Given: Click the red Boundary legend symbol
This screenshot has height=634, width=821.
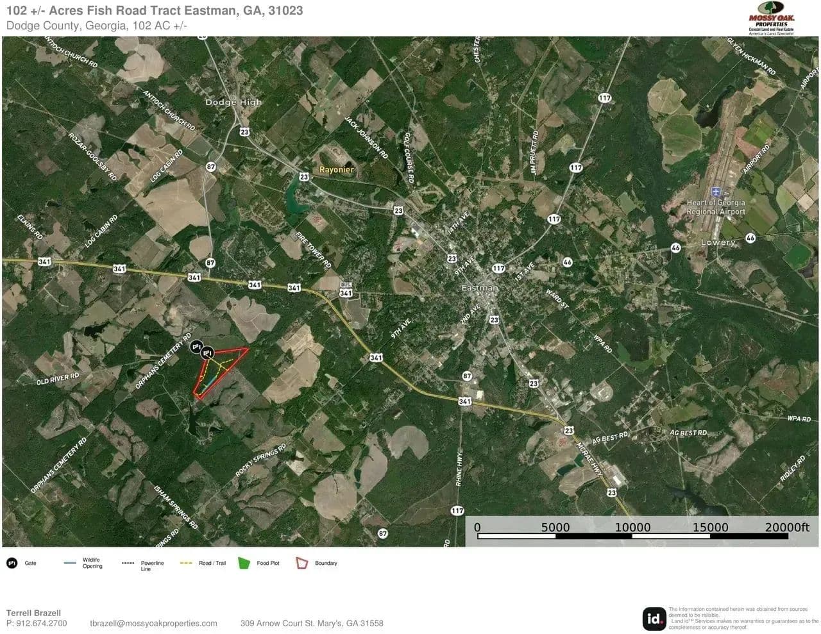Looking at the screenshot, I should [301, 563].
